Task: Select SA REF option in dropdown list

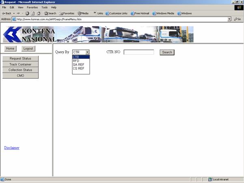Action: [81, 65]
